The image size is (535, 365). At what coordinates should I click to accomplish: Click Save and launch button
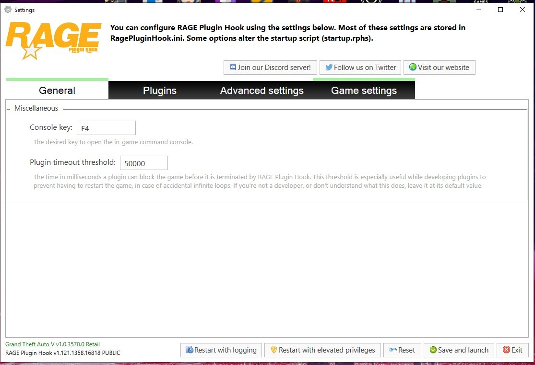(x=459, y=350)
